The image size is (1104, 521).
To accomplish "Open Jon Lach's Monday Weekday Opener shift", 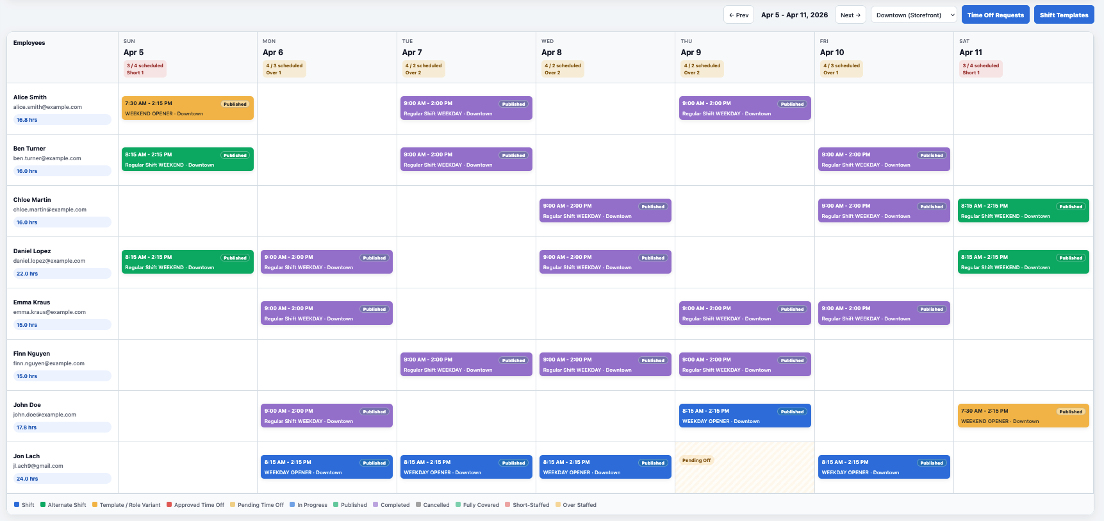I will click(x=327, y=467).
